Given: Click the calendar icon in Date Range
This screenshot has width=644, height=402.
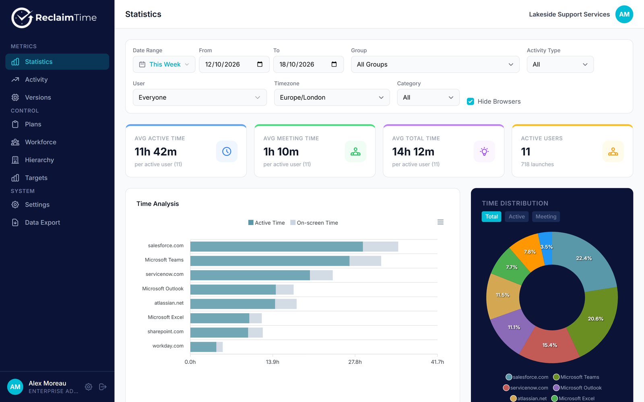Looking at the screenshot, I should [142, 64].
